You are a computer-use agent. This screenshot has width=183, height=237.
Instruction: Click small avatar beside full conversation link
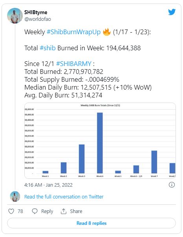tap(15, 197)
